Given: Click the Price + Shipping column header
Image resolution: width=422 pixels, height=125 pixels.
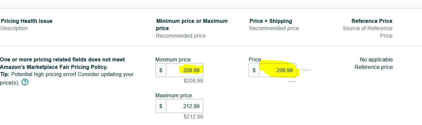Looking at the screenshot, I should click(271, 21).
